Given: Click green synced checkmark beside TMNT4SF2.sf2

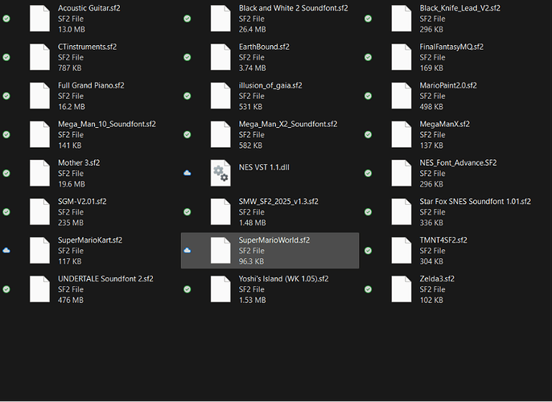Looking at the screenshot, I should [x=369, y=250].
